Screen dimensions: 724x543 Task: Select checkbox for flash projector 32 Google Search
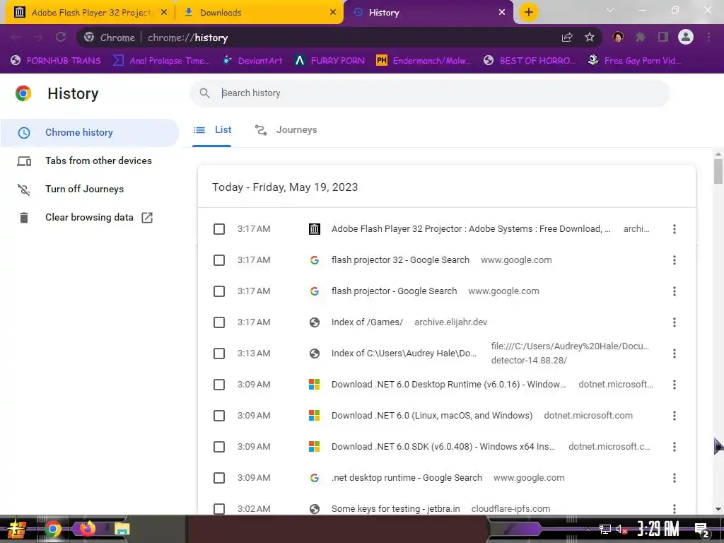pyautogui.click(x=219, y=260)
